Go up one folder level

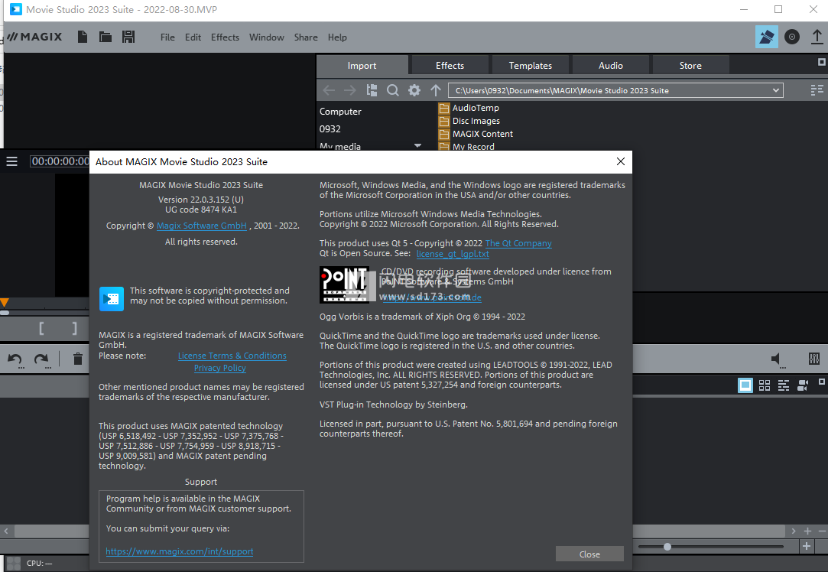[436, 90]
